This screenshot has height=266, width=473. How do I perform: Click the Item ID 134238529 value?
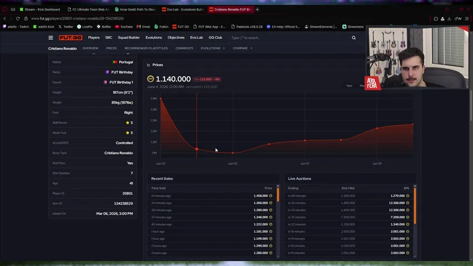pyautogui.click(x=123, y=203)
